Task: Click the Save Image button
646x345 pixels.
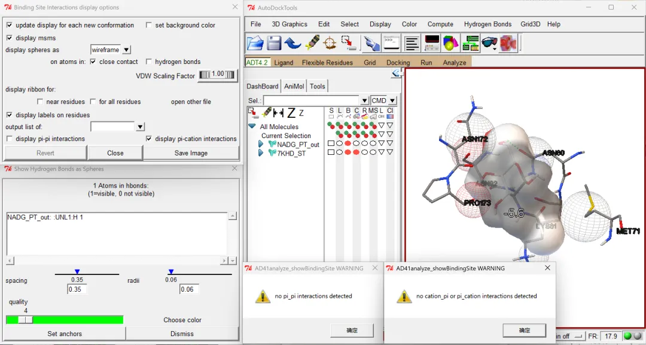Action: (x=191, y=152)
